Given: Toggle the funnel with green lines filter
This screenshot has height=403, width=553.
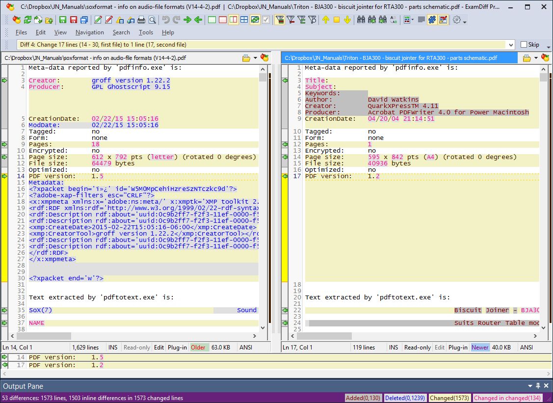Looking at the screenshot, I should coord(302,20).
